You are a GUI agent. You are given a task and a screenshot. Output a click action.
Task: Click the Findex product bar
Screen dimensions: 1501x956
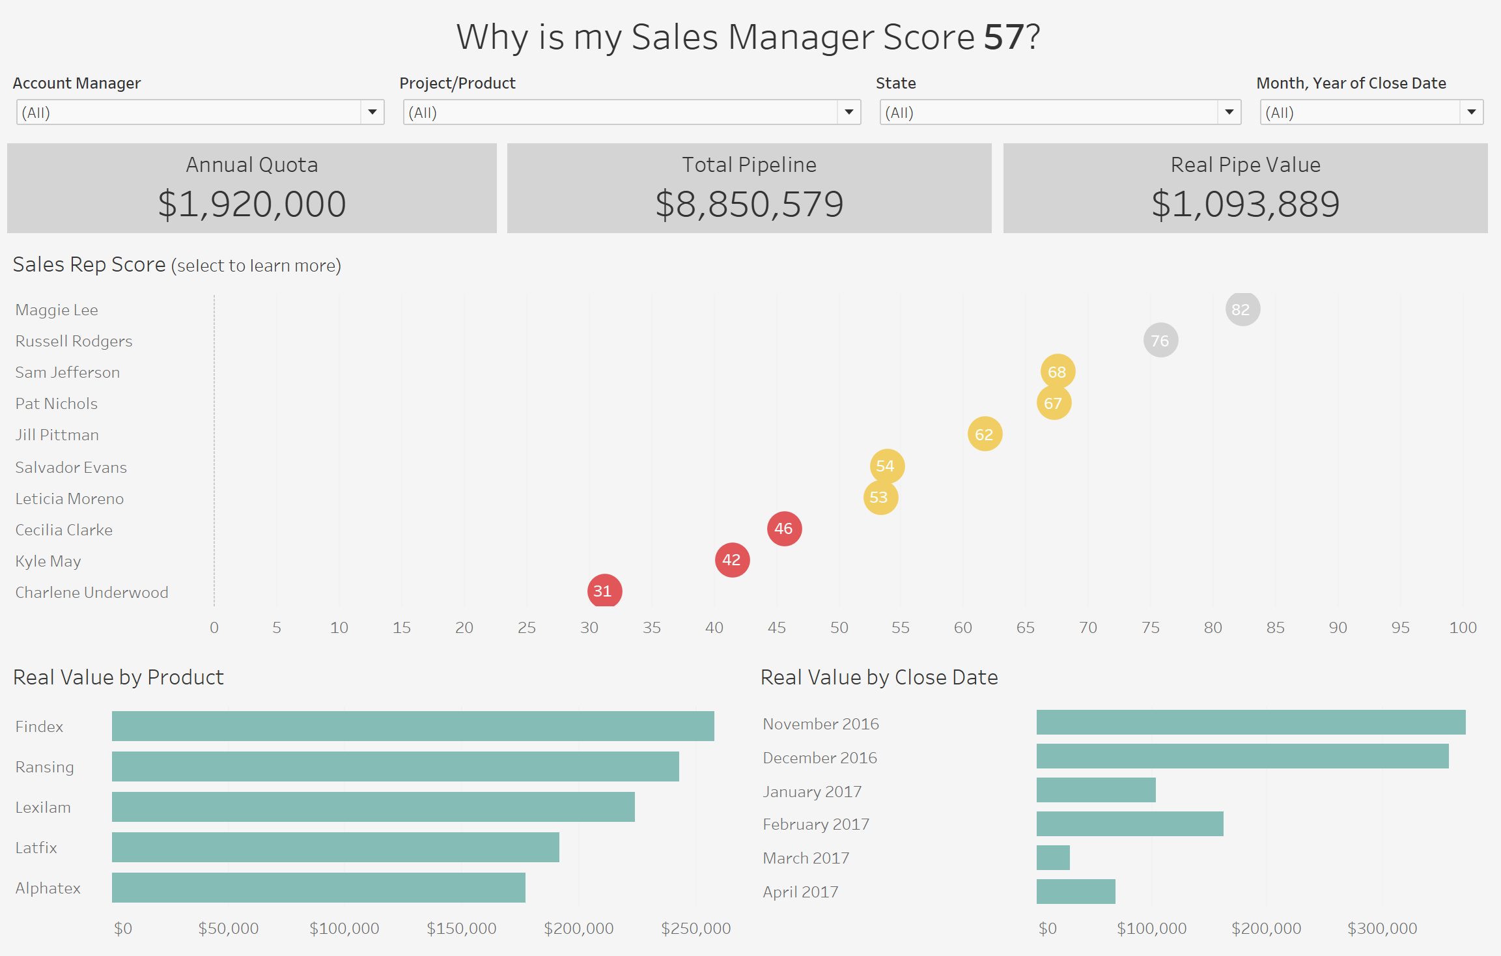[x=413, y=725]
